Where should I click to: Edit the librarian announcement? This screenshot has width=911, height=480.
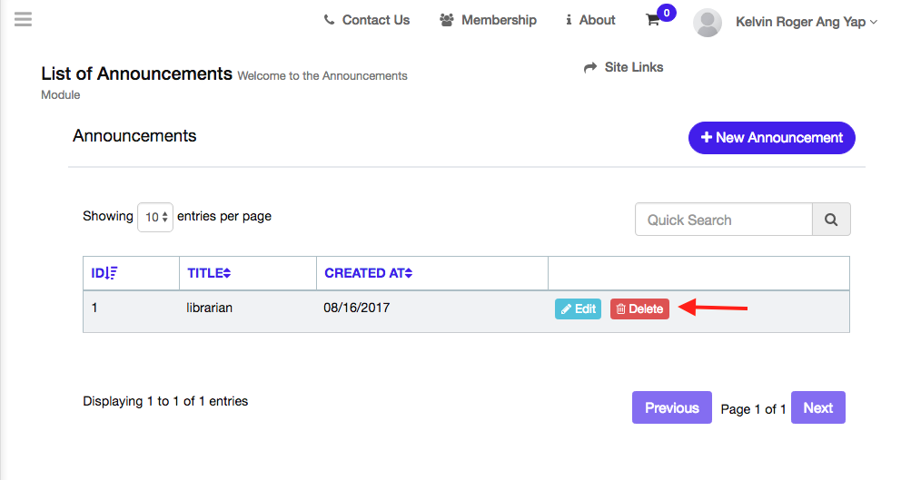tap(578, 309)
